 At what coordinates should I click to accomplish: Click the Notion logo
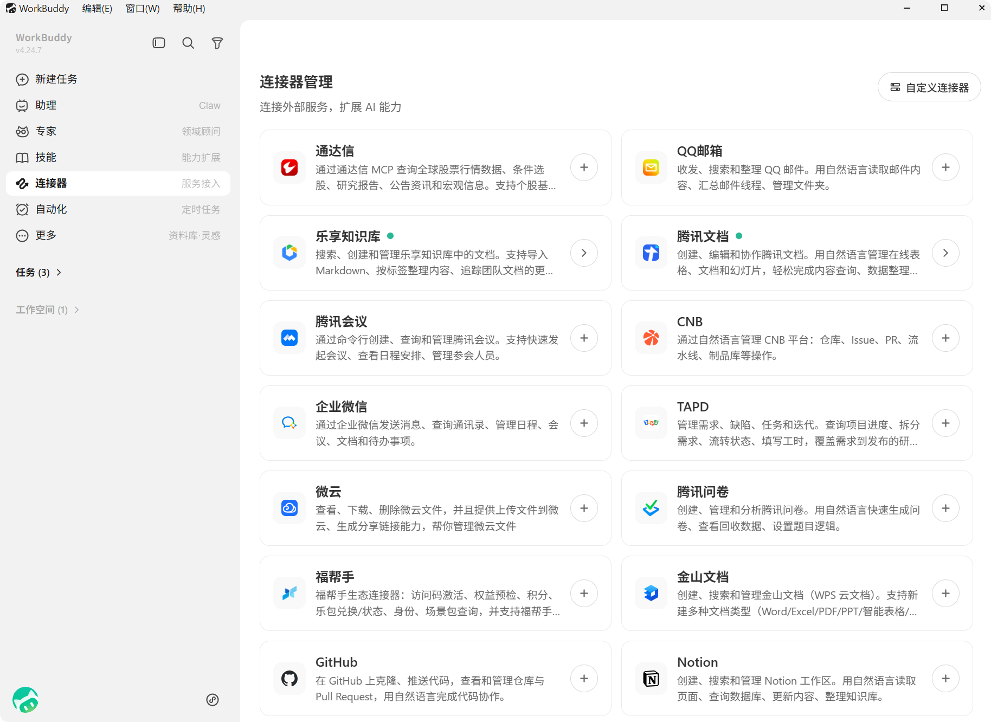[x=651, y=678]
